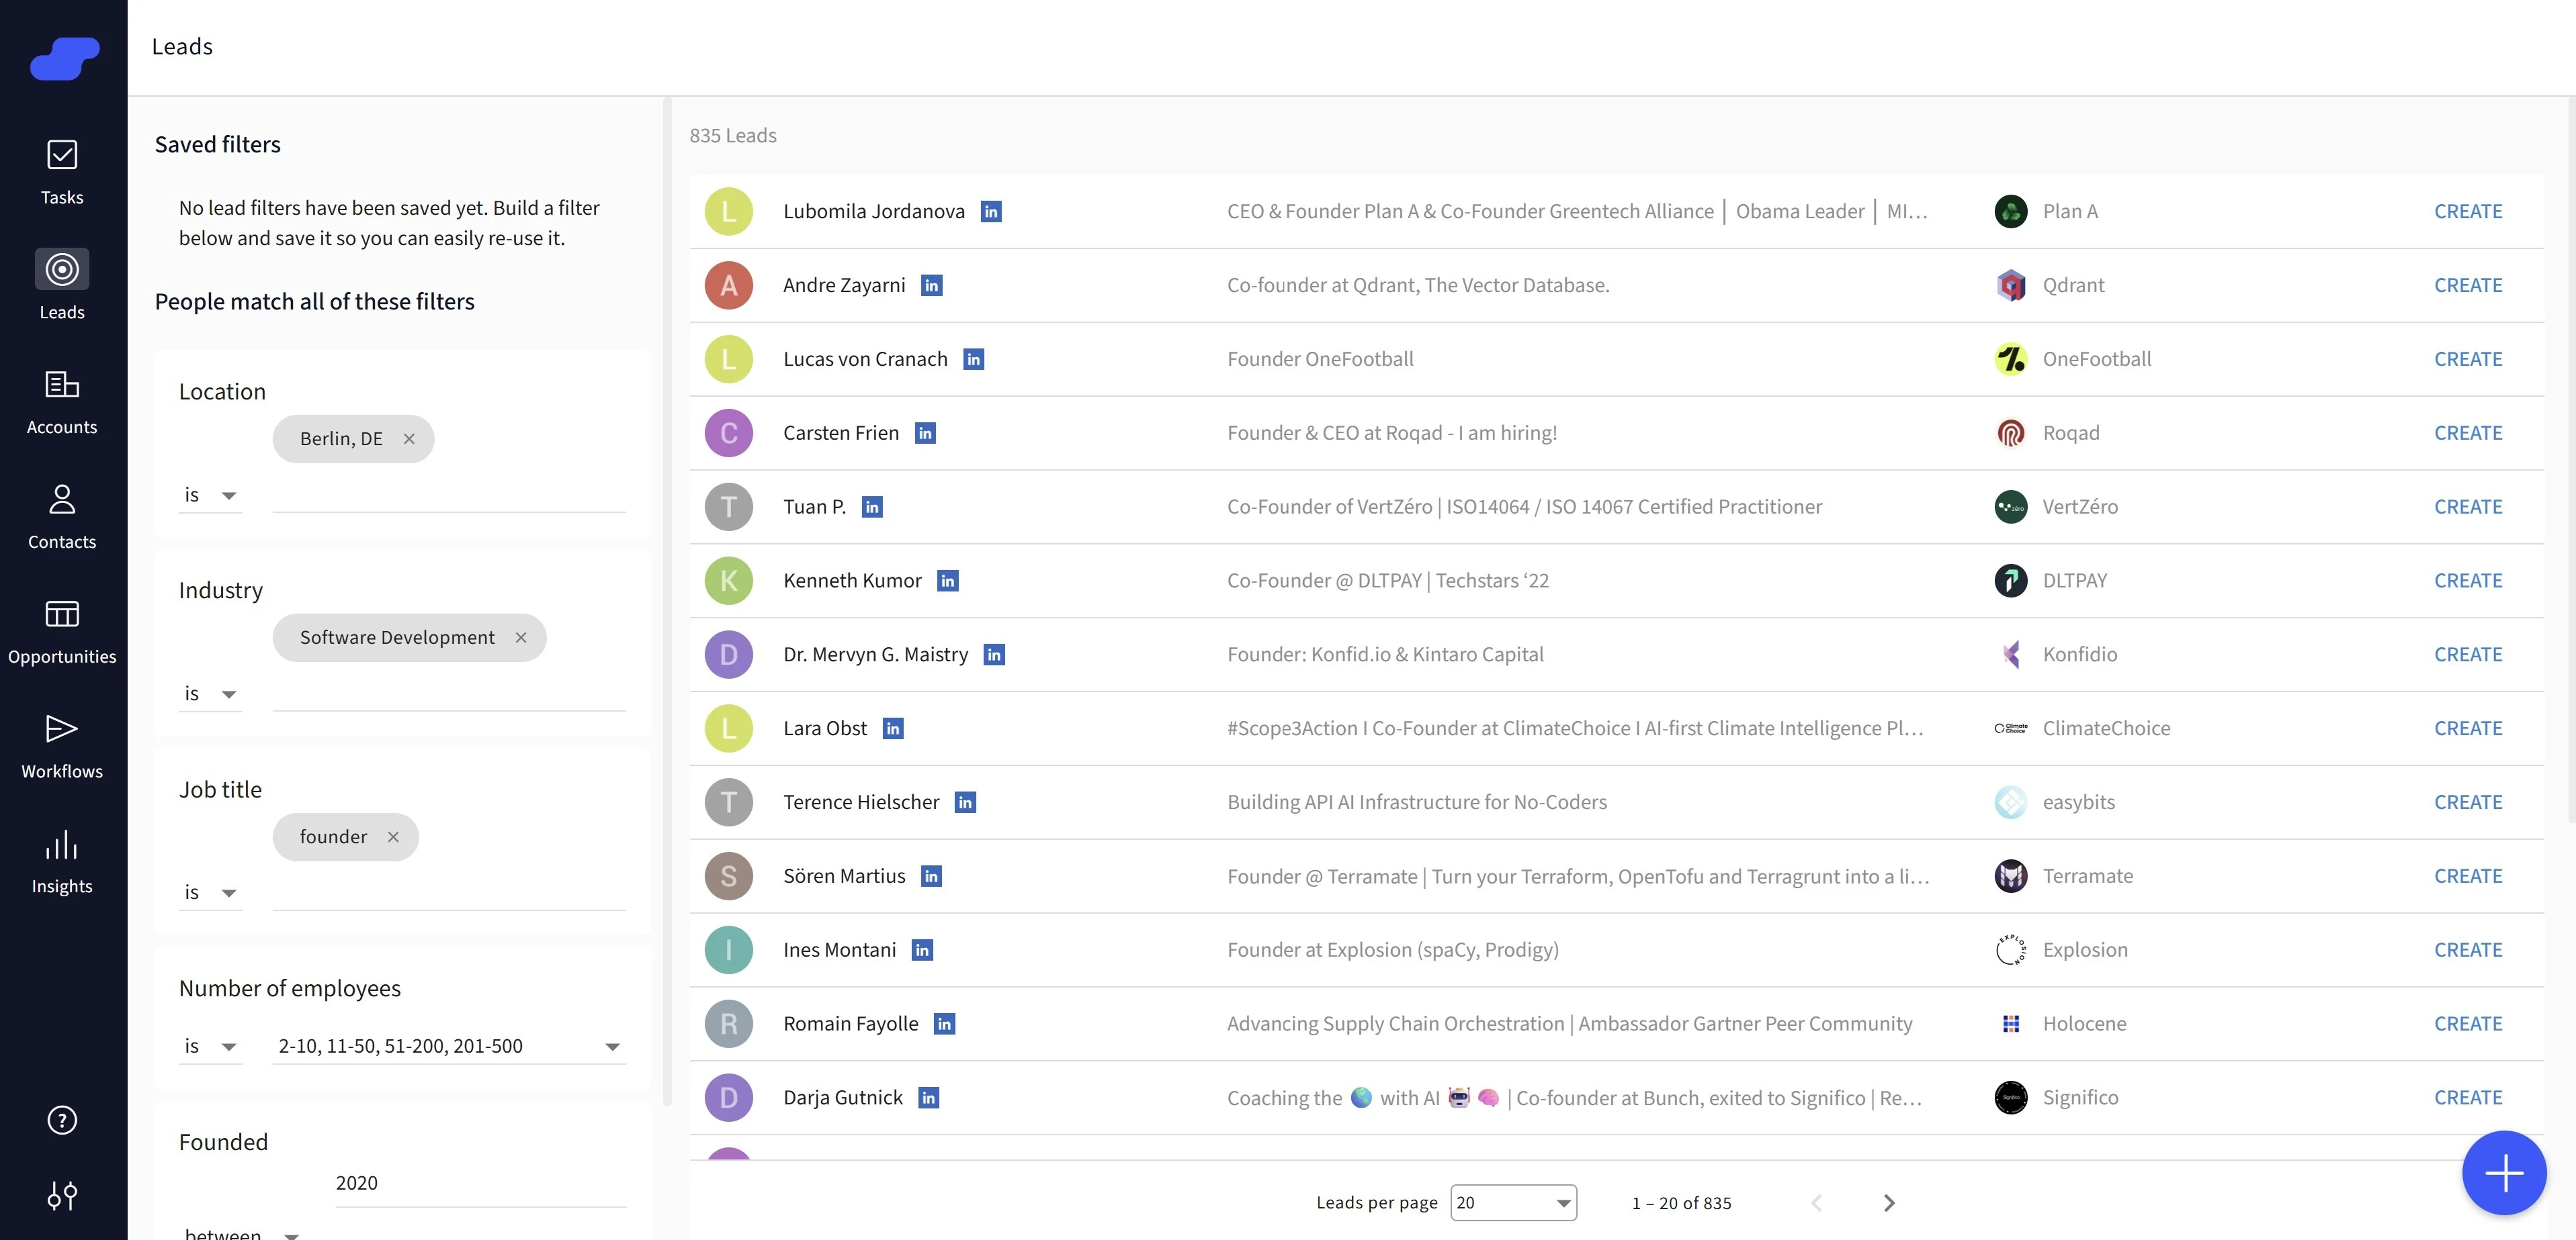
Task: Click the lead name Romain Fayolle
Action: (850, 1024)
